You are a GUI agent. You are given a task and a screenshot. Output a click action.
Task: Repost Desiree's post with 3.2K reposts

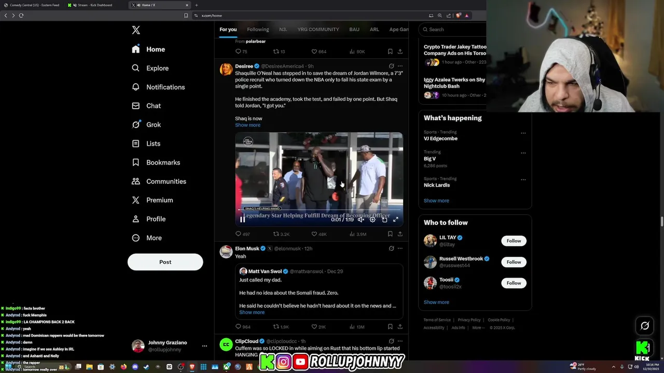point(281,234)
